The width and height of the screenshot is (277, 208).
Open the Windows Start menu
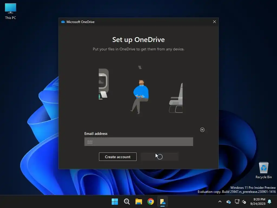[115, 201]
